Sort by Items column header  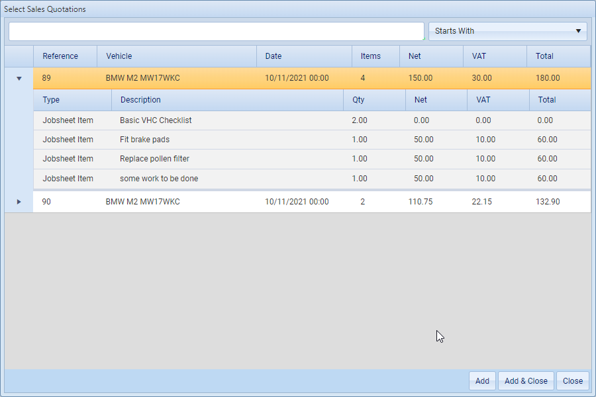click(x=375, y=56)
